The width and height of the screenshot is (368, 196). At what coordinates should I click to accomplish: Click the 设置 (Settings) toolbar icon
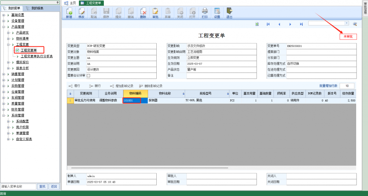point(217,13)
